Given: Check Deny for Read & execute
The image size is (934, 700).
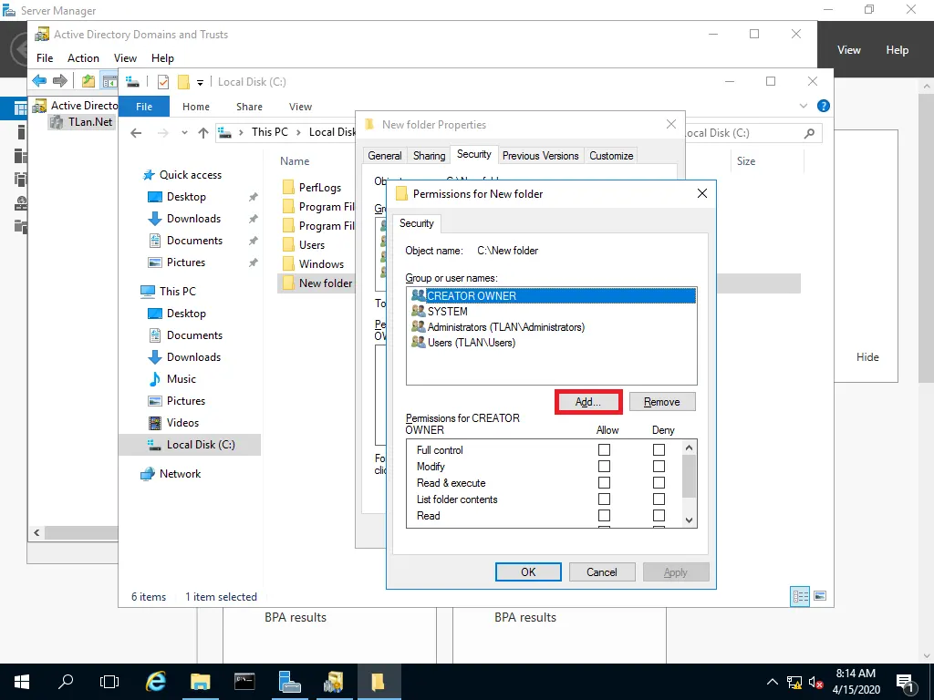Looking at the screenshot, I should point(659,483).
